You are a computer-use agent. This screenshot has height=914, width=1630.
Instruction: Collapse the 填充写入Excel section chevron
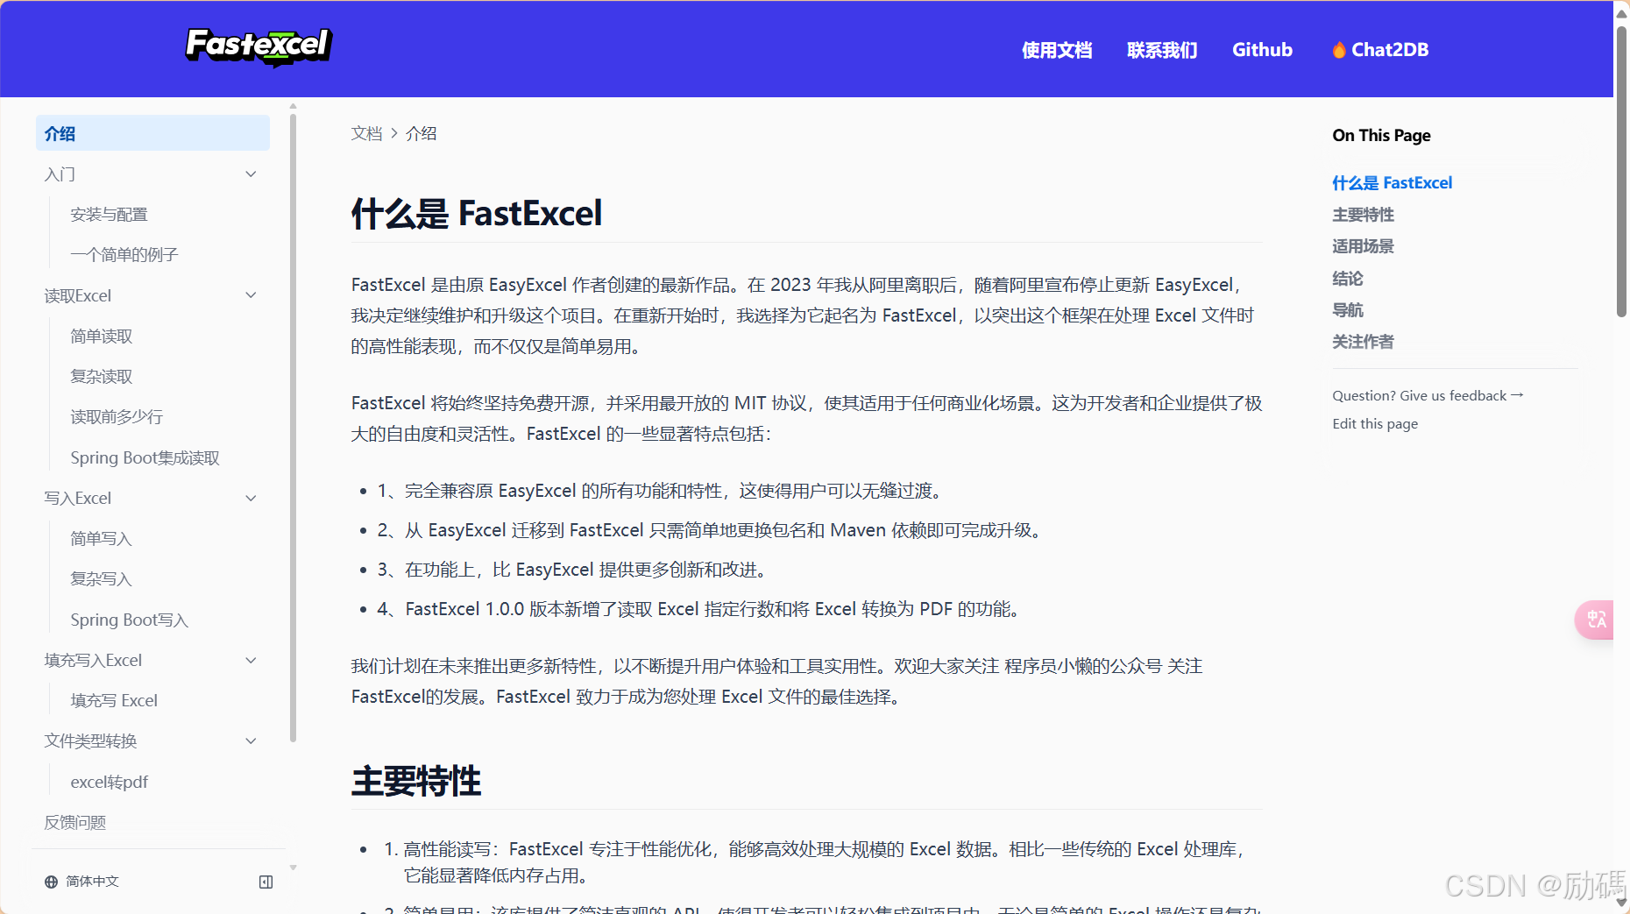[x=251, y=661]
